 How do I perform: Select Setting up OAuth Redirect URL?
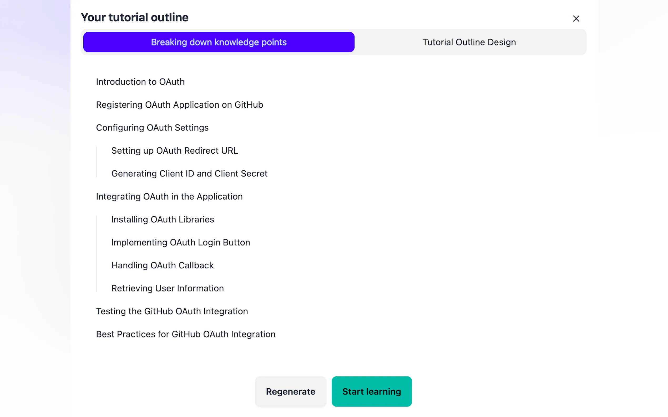point(175,150)
